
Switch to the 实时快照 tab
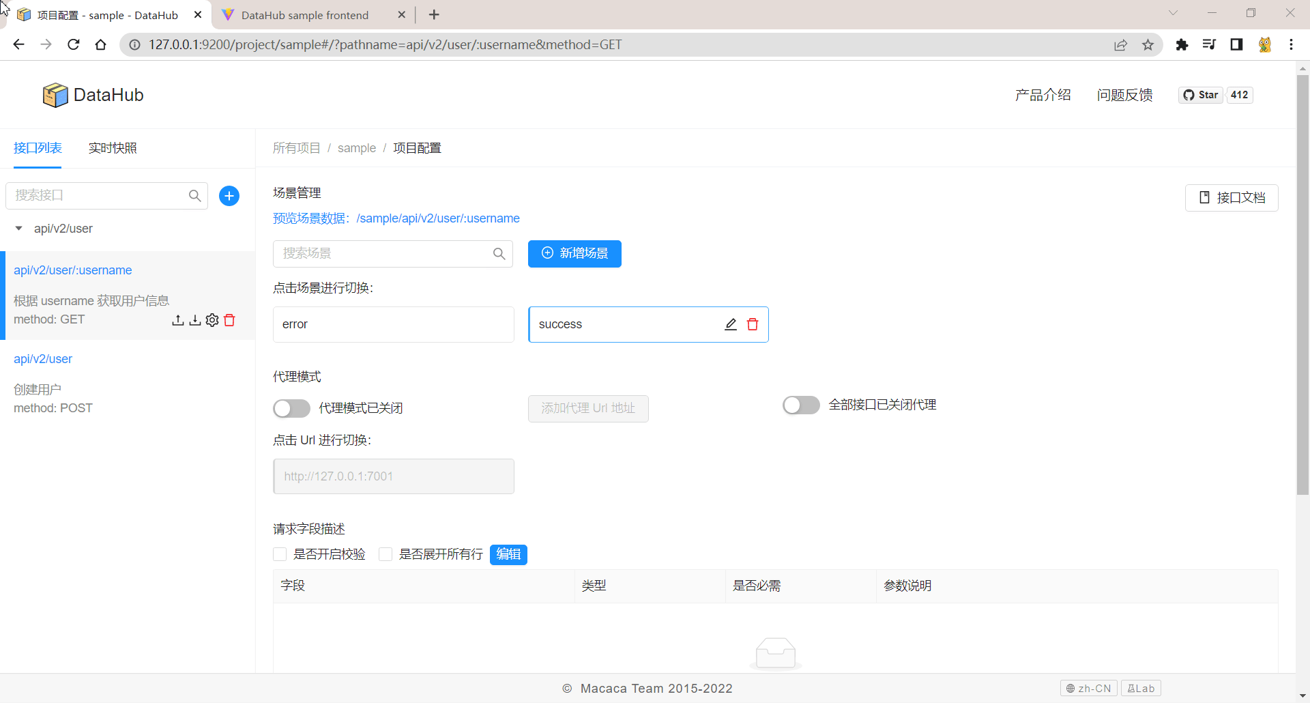[x=113, y=148]
